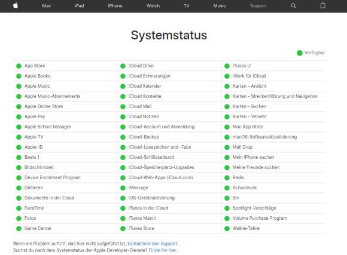Select the 'iTunes in der Cloud' entry
The image size is (347, 255).
tap(148, 208)
